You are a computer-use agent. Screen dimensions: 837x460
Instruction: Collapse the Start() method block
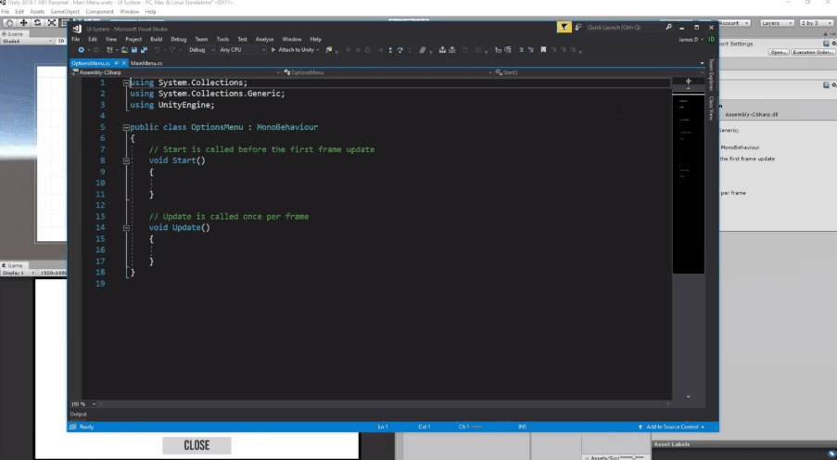point(126,160)
